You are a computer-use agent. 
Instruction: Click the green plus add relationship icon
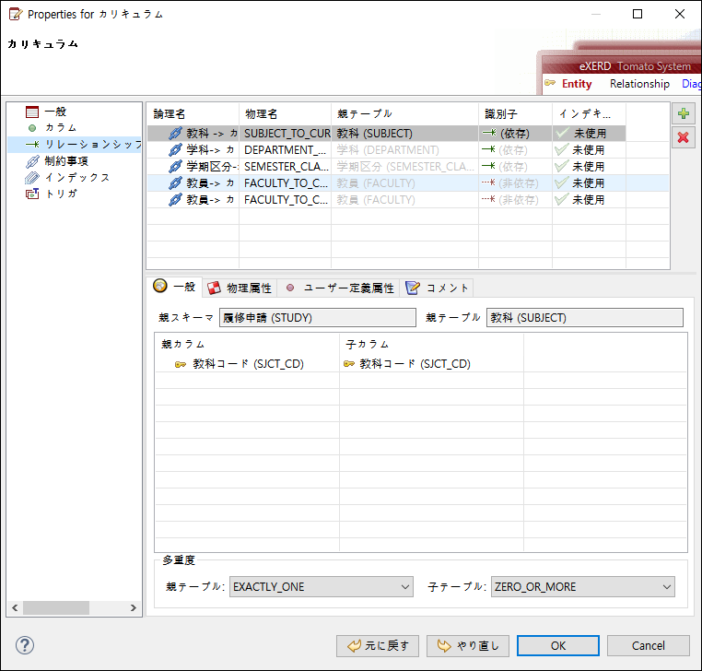(683, 114)
